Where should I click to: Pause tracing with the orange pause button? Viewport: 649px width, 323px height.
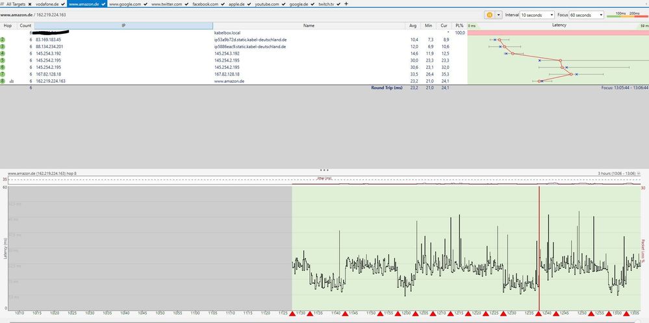(489, 14)
